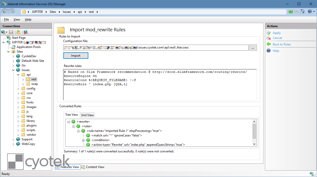Click Sites in the address breadcrumb

tap(53, 12)
